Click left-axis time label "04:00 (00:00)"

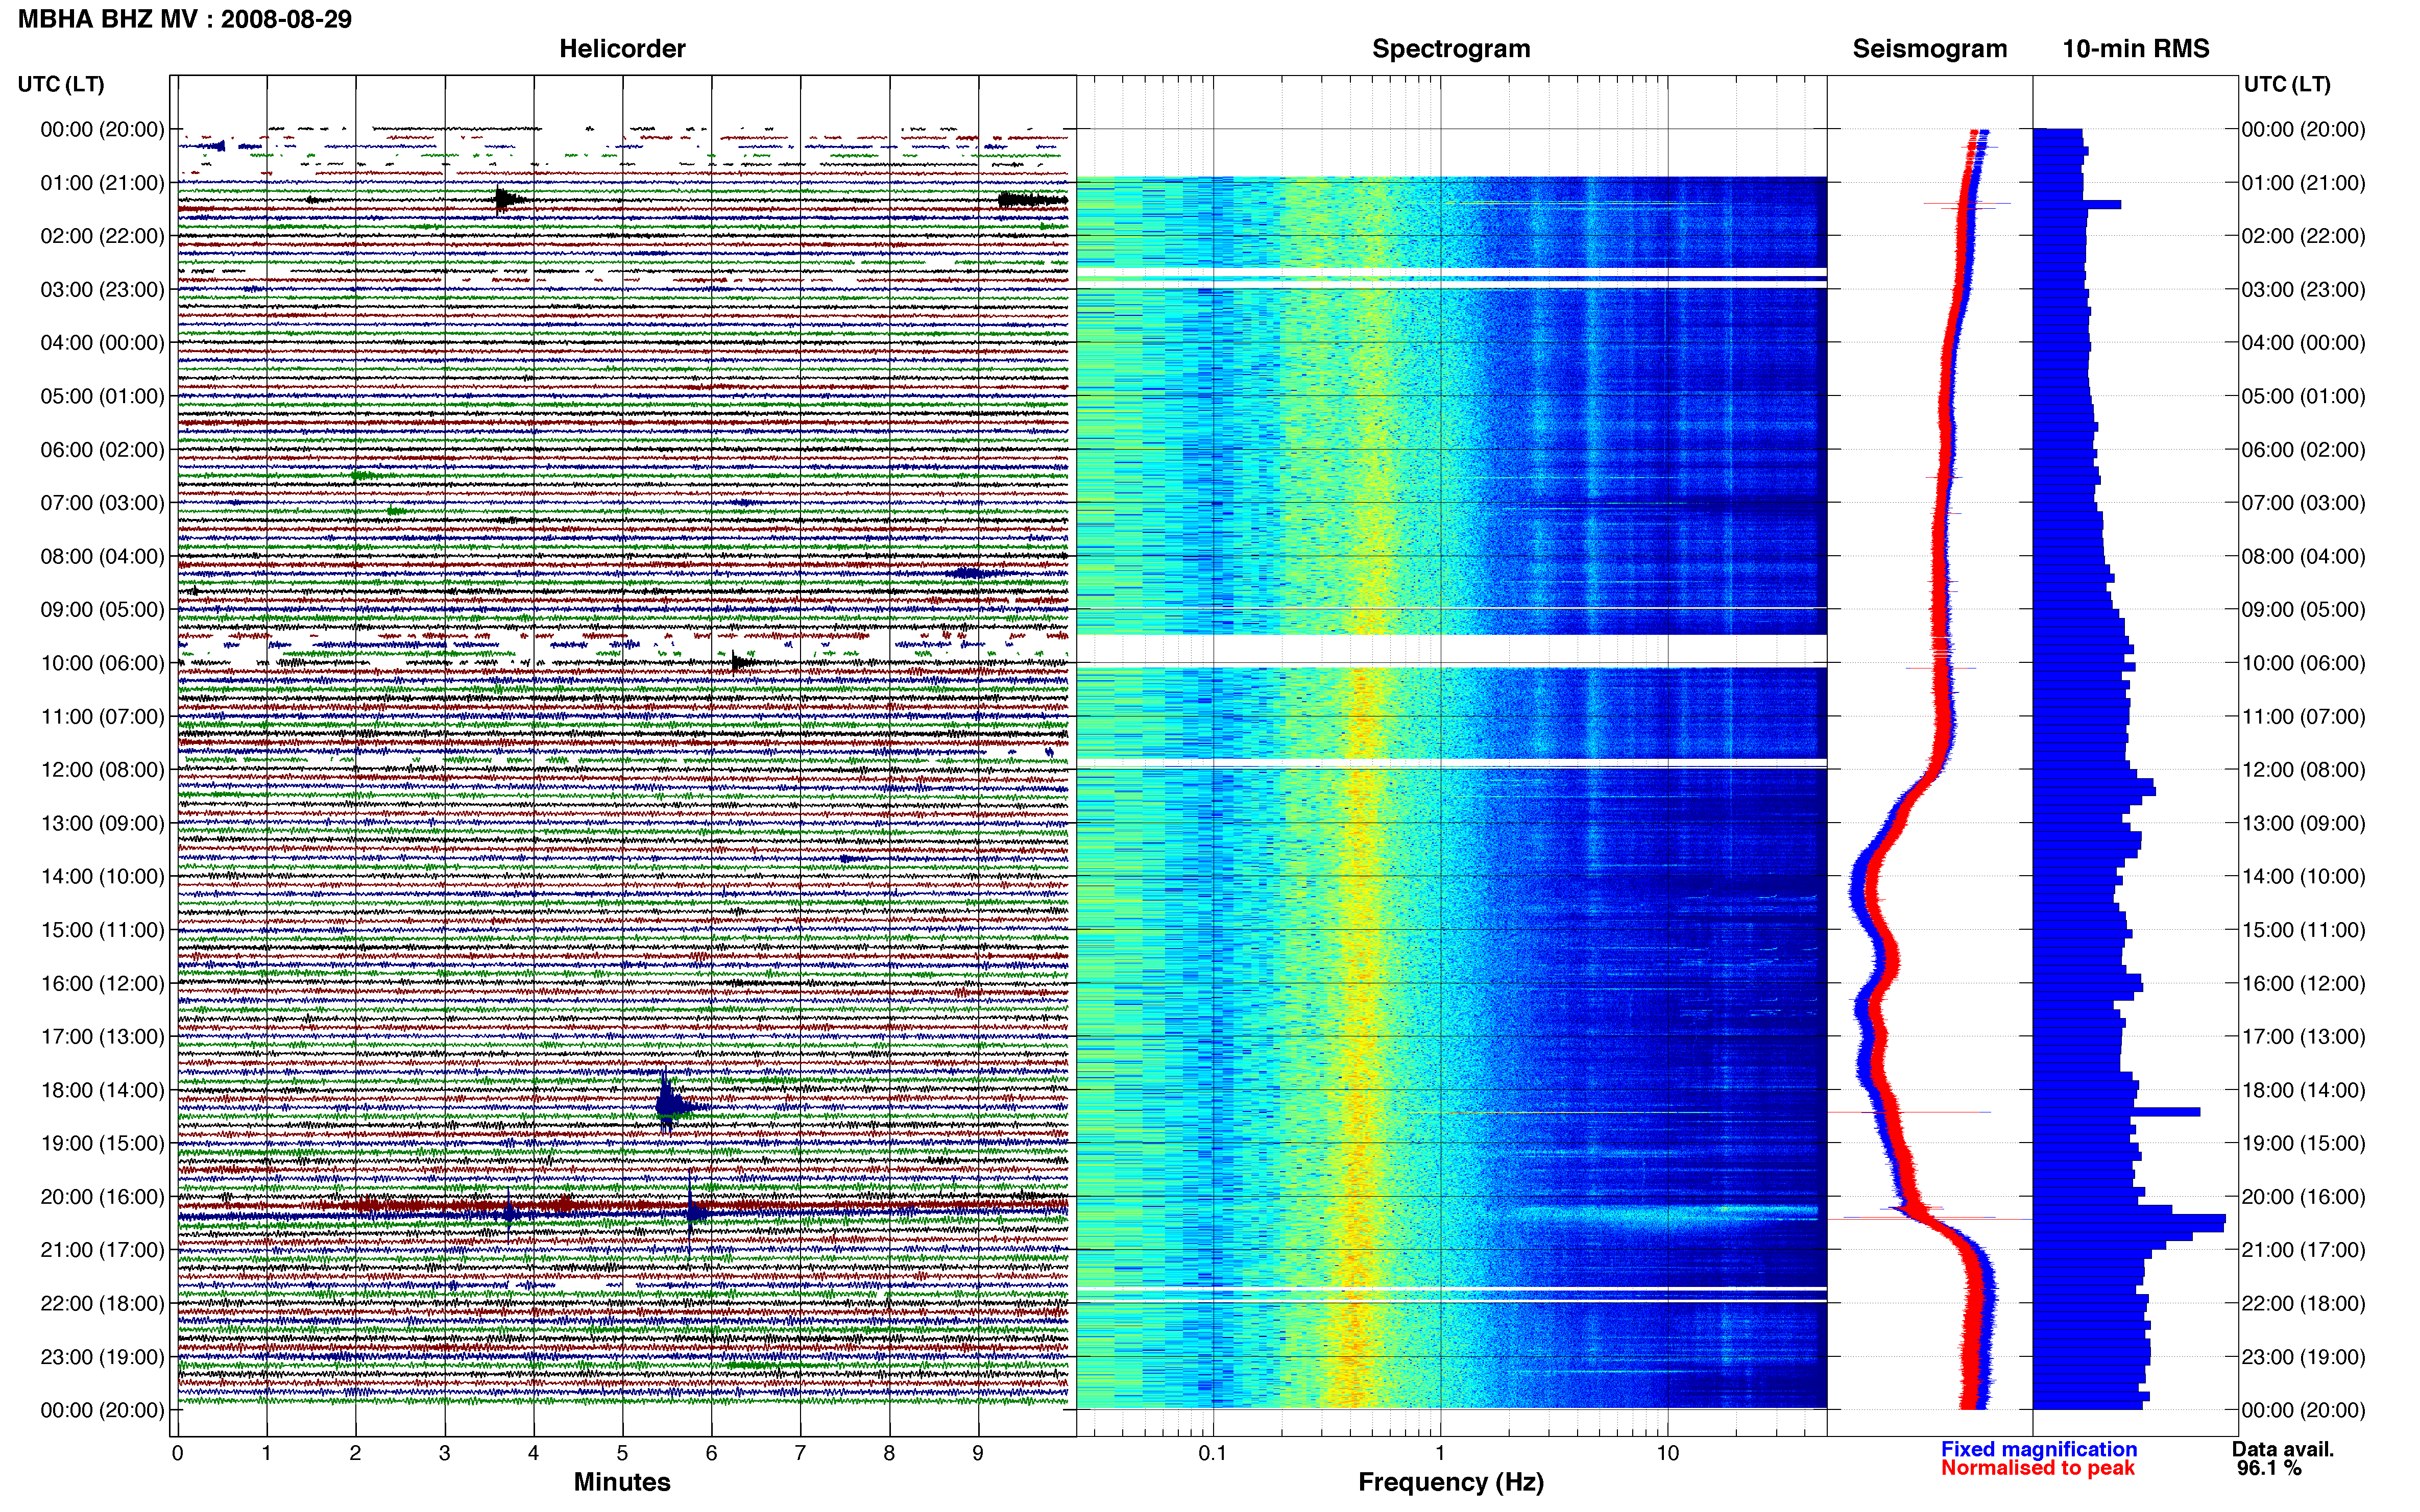click(102, 343)
